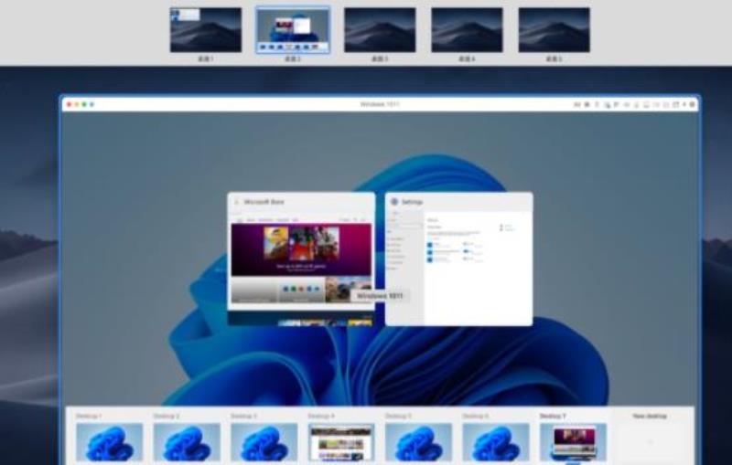Switch to macOS space 桌面 3 thumbnail

pos(380,30)
